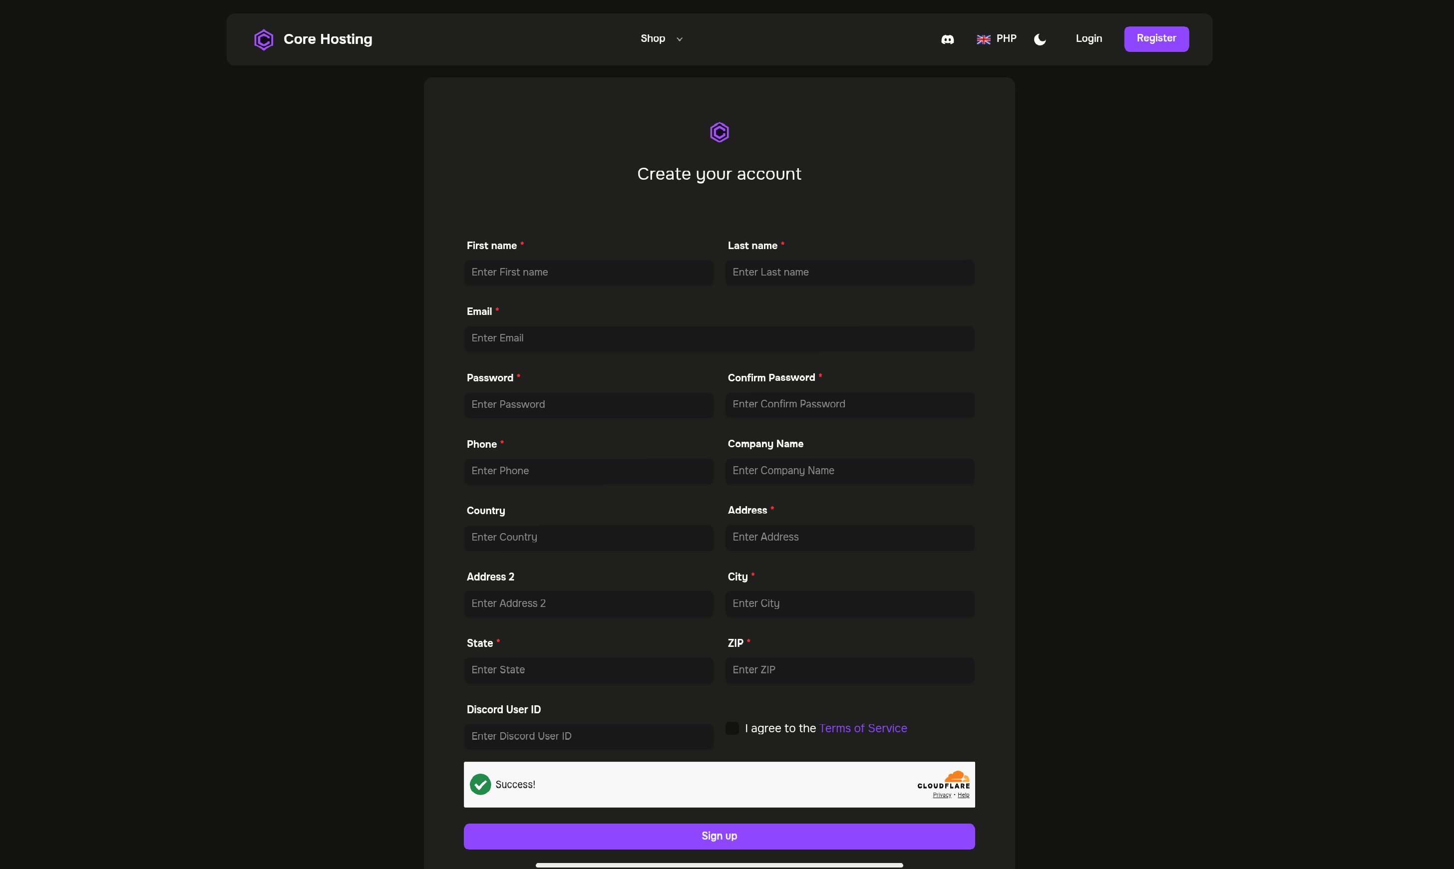Screen dimensions: 1454x869
Task: Select the ZIP input field
Action: tap(849, 670)
